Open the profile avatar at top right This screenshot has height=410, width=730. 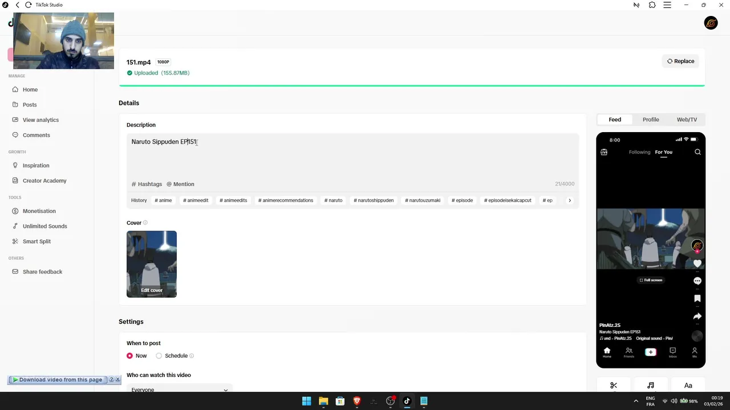point(711,23)
